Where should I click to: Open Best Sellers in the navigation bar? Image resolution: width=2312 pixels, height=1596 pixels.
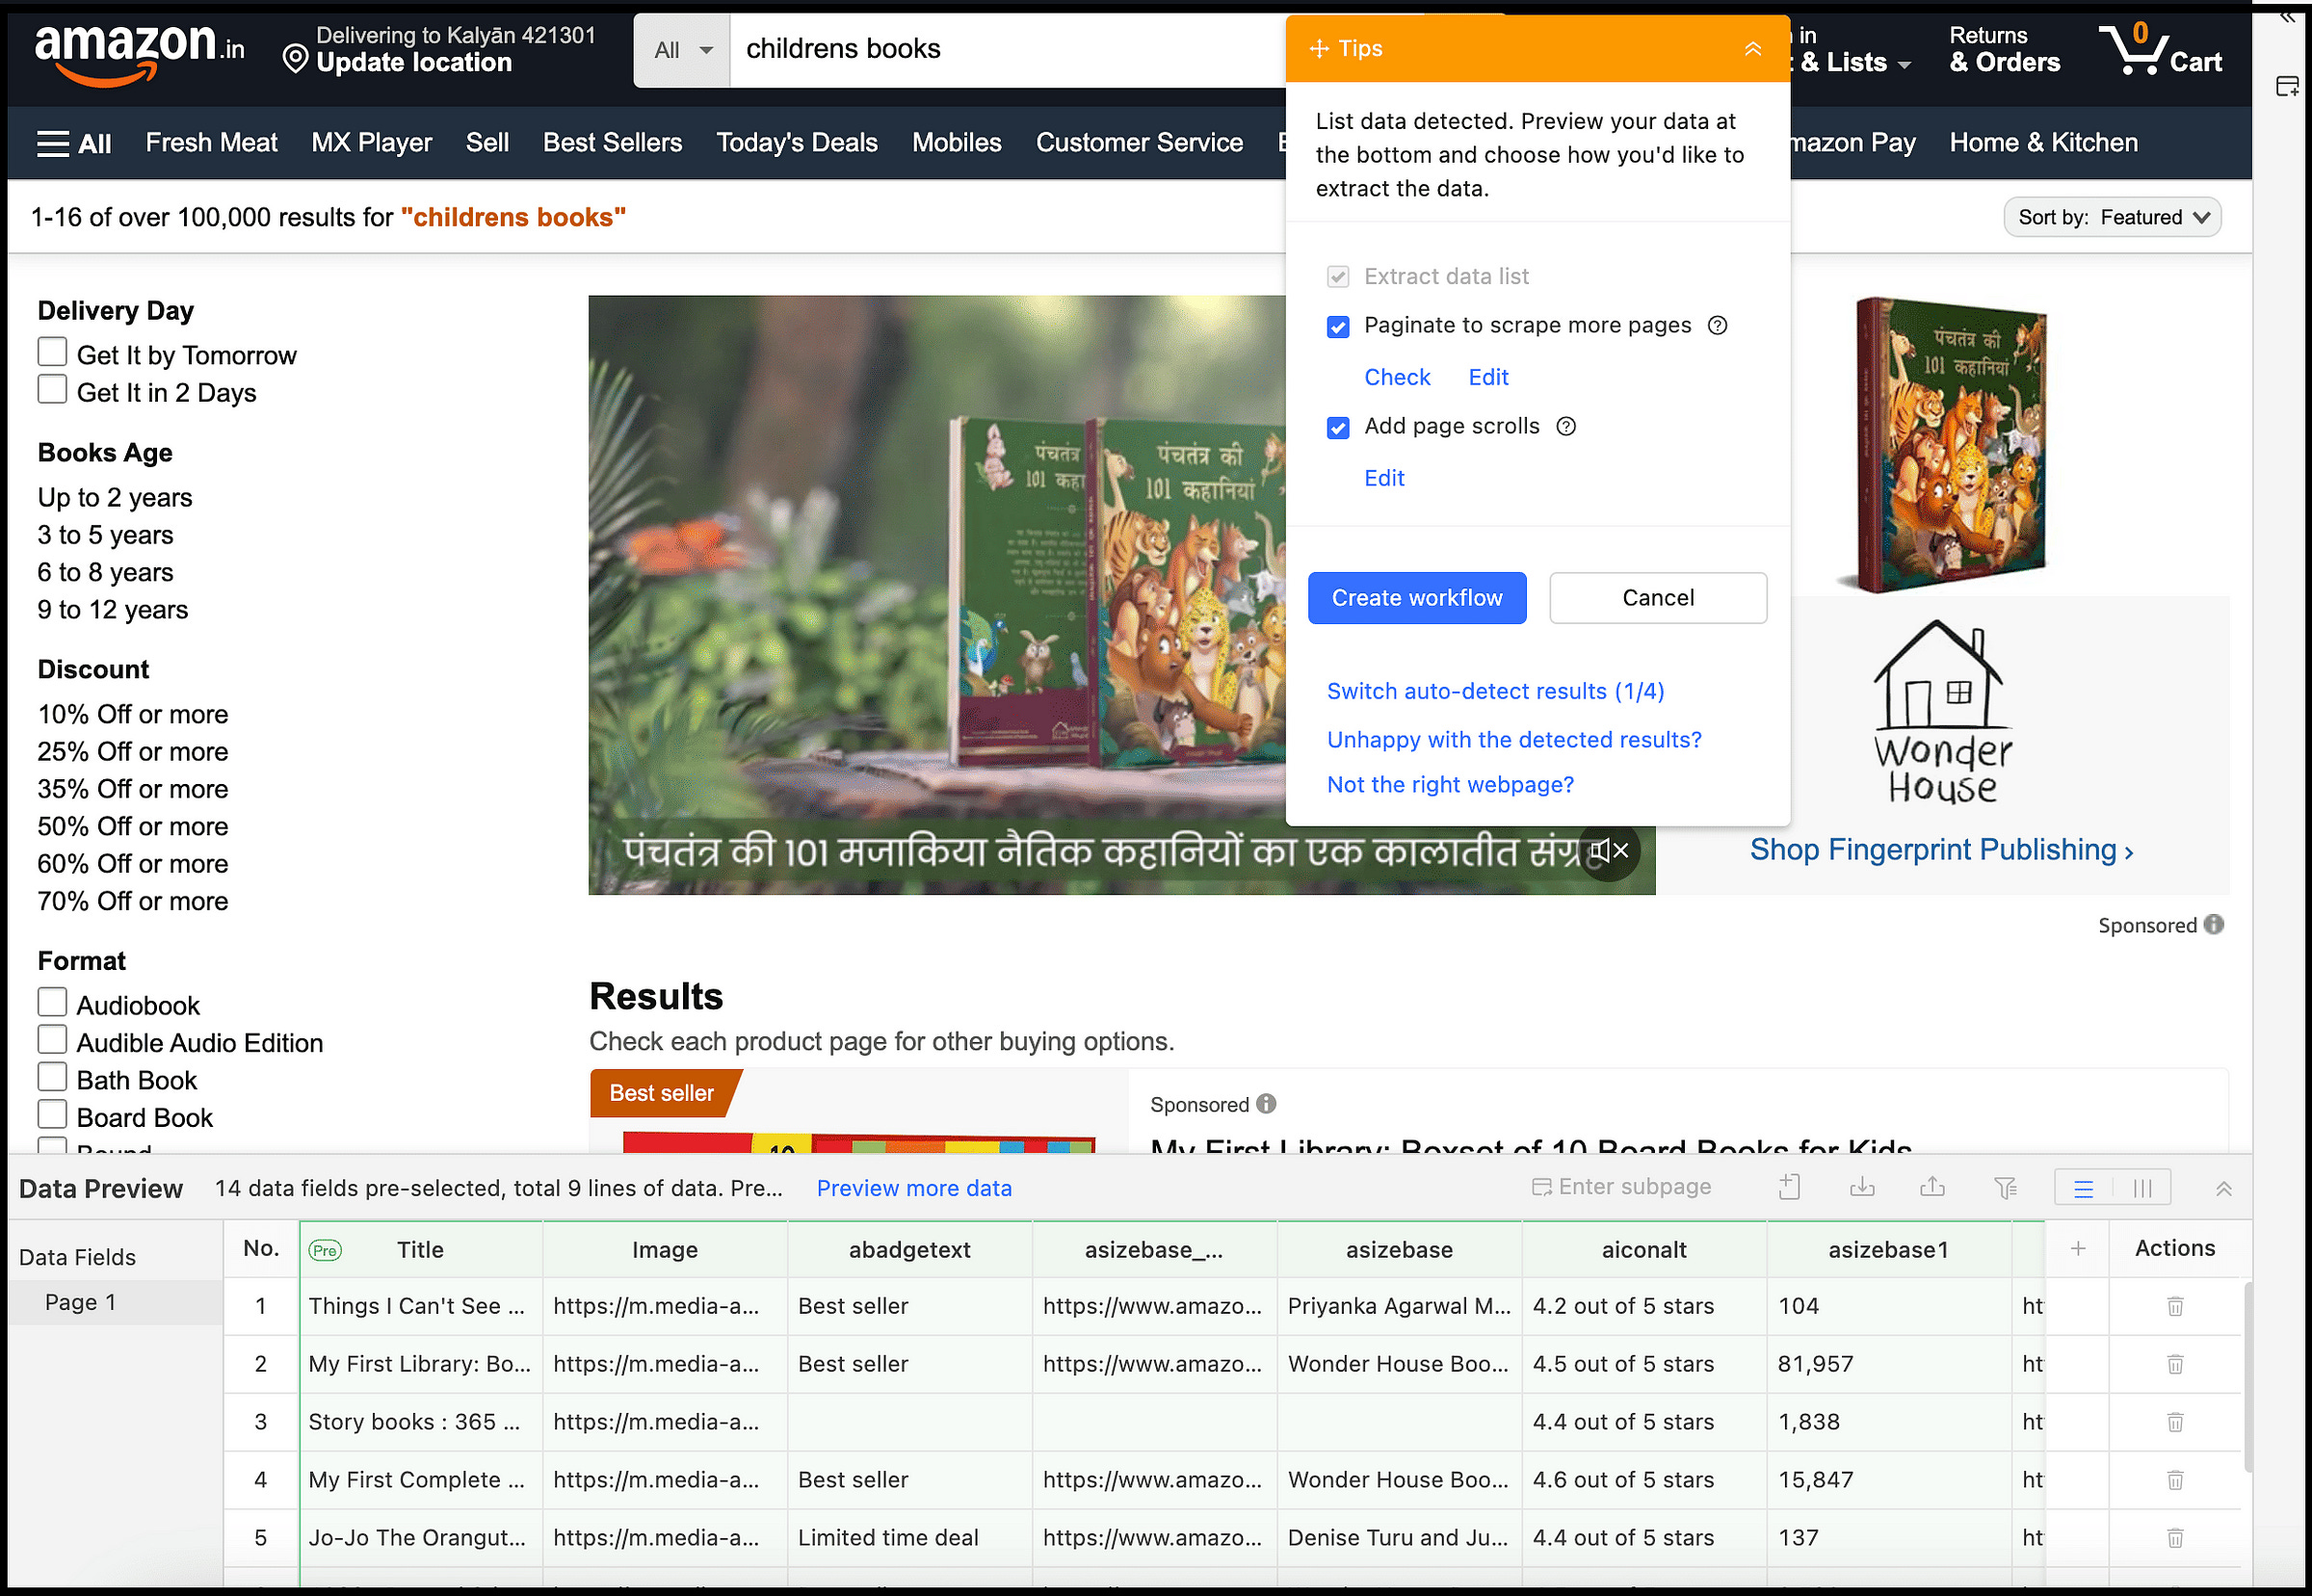click(x=612, y=143)
